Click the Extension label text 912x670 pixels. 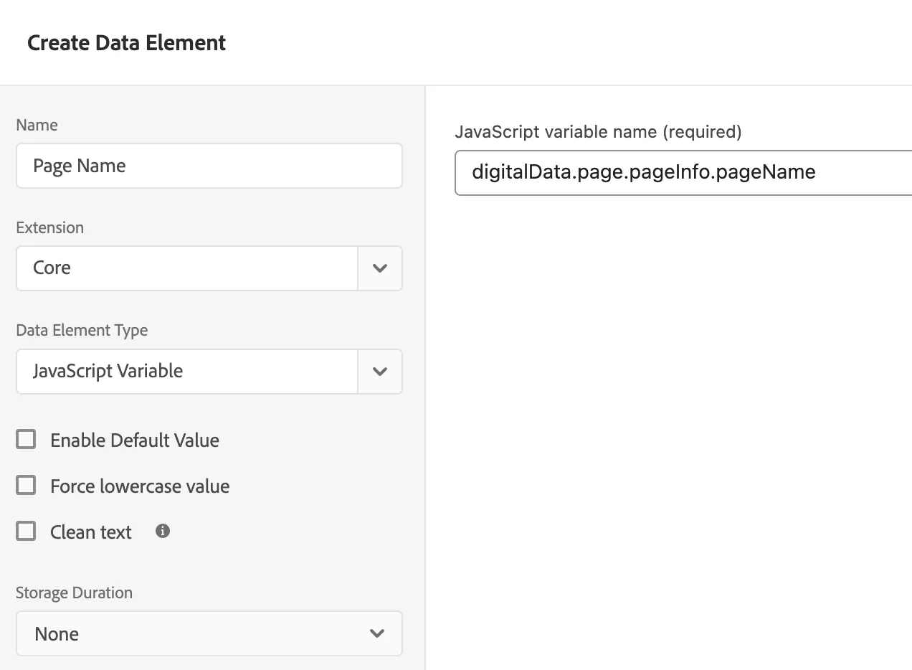[x=49, y=227]
